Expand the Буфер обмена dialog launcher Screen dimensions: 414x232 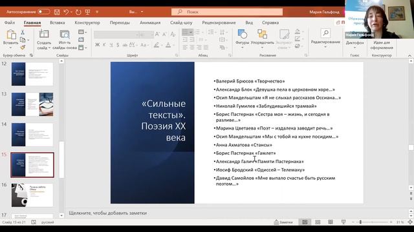[31, 55]
